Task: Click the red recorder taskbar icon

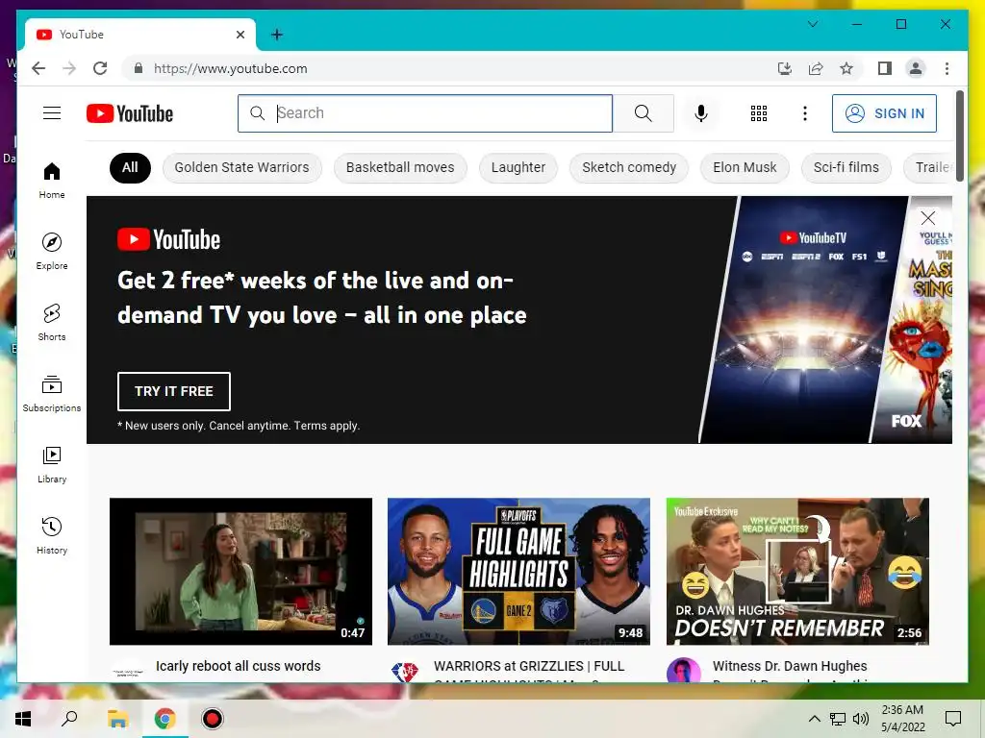Action: pos(213,719)
